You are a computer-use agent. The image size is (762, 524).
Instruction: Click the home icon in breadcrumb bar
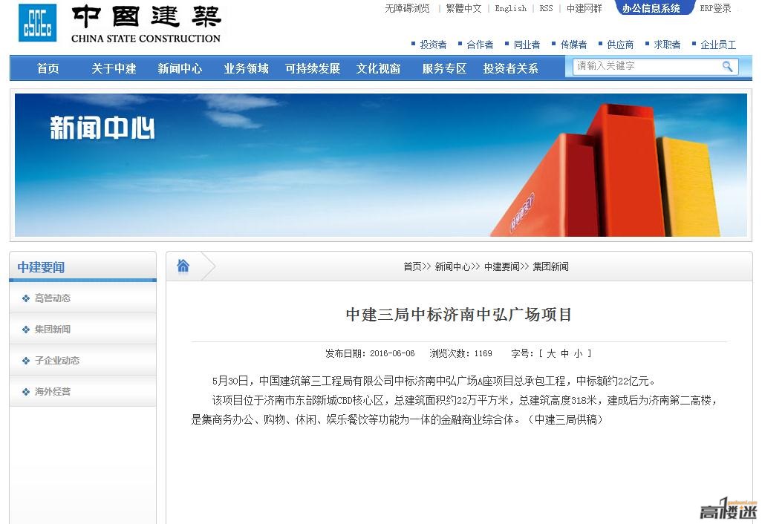click(183, 266)
